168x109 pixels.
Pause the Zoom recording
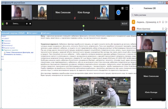coord(27,24)
